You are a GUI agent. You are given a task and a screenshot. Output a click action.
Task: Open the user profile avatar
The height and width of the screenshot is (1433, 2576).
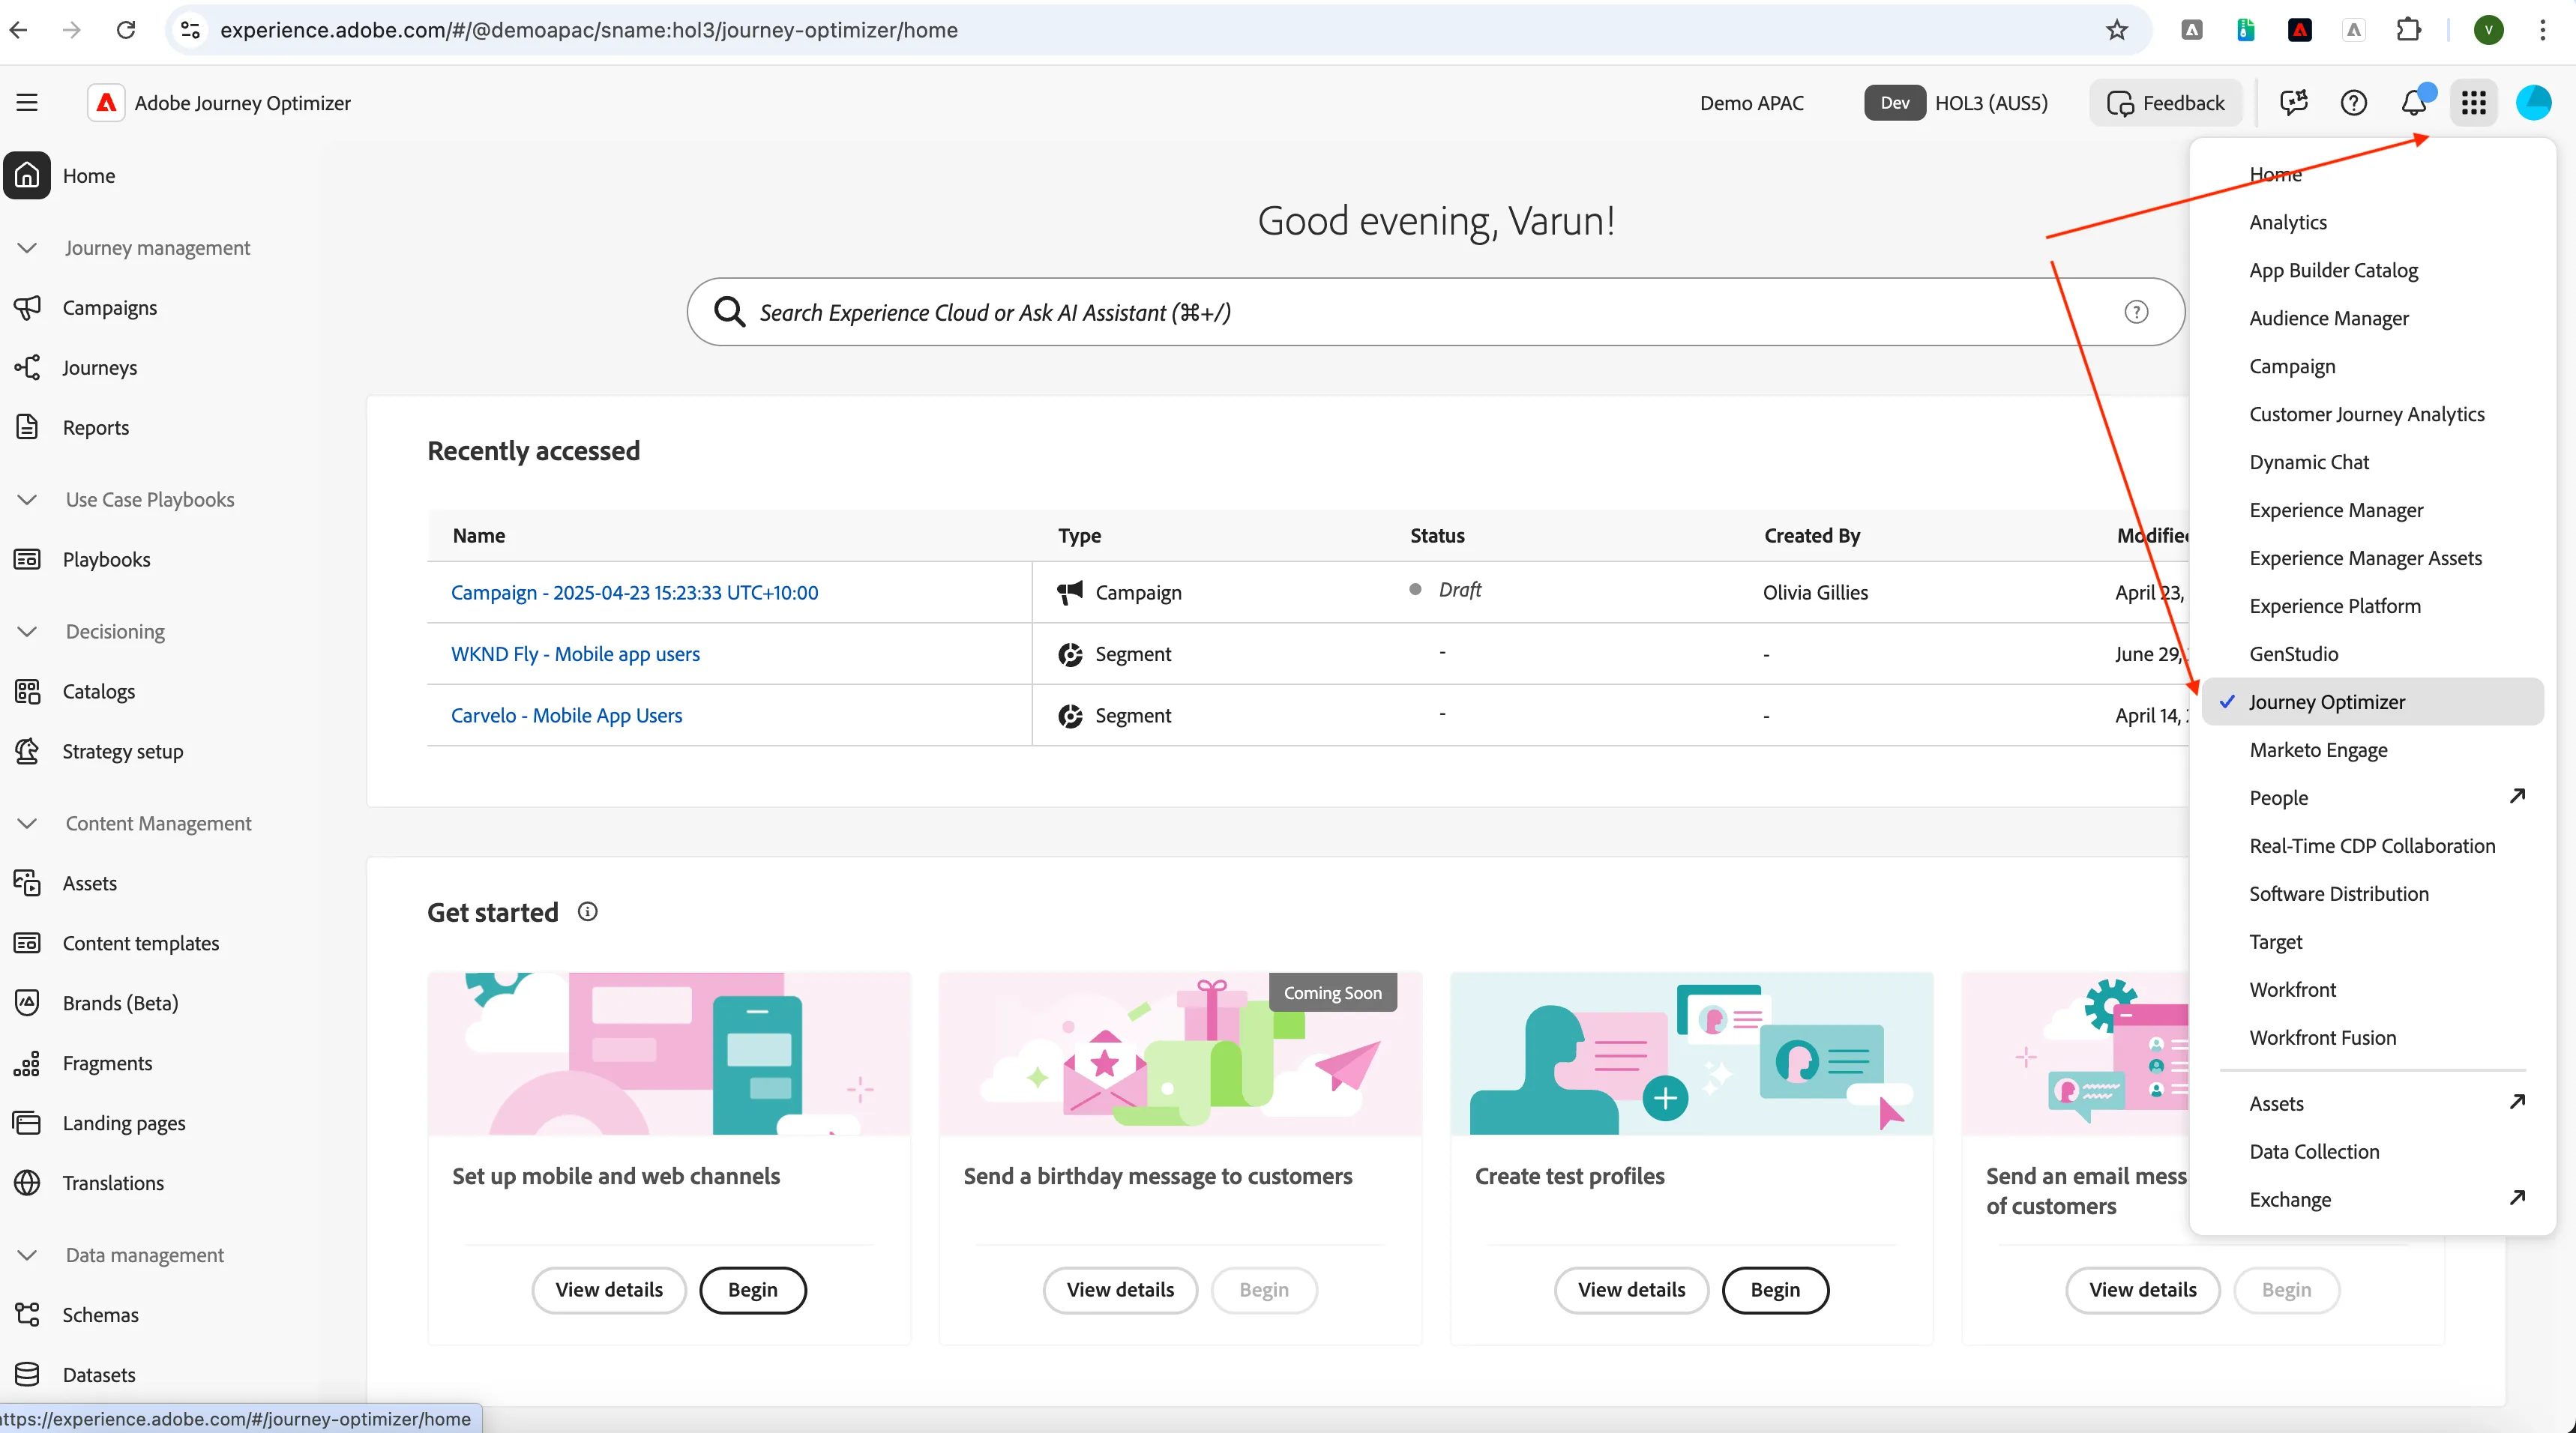[x=2533, y=103]
